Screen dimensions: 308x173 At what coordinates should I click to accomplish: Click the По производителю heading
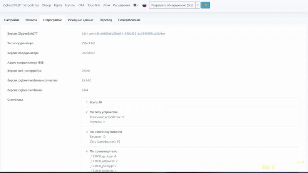(104, 151)
